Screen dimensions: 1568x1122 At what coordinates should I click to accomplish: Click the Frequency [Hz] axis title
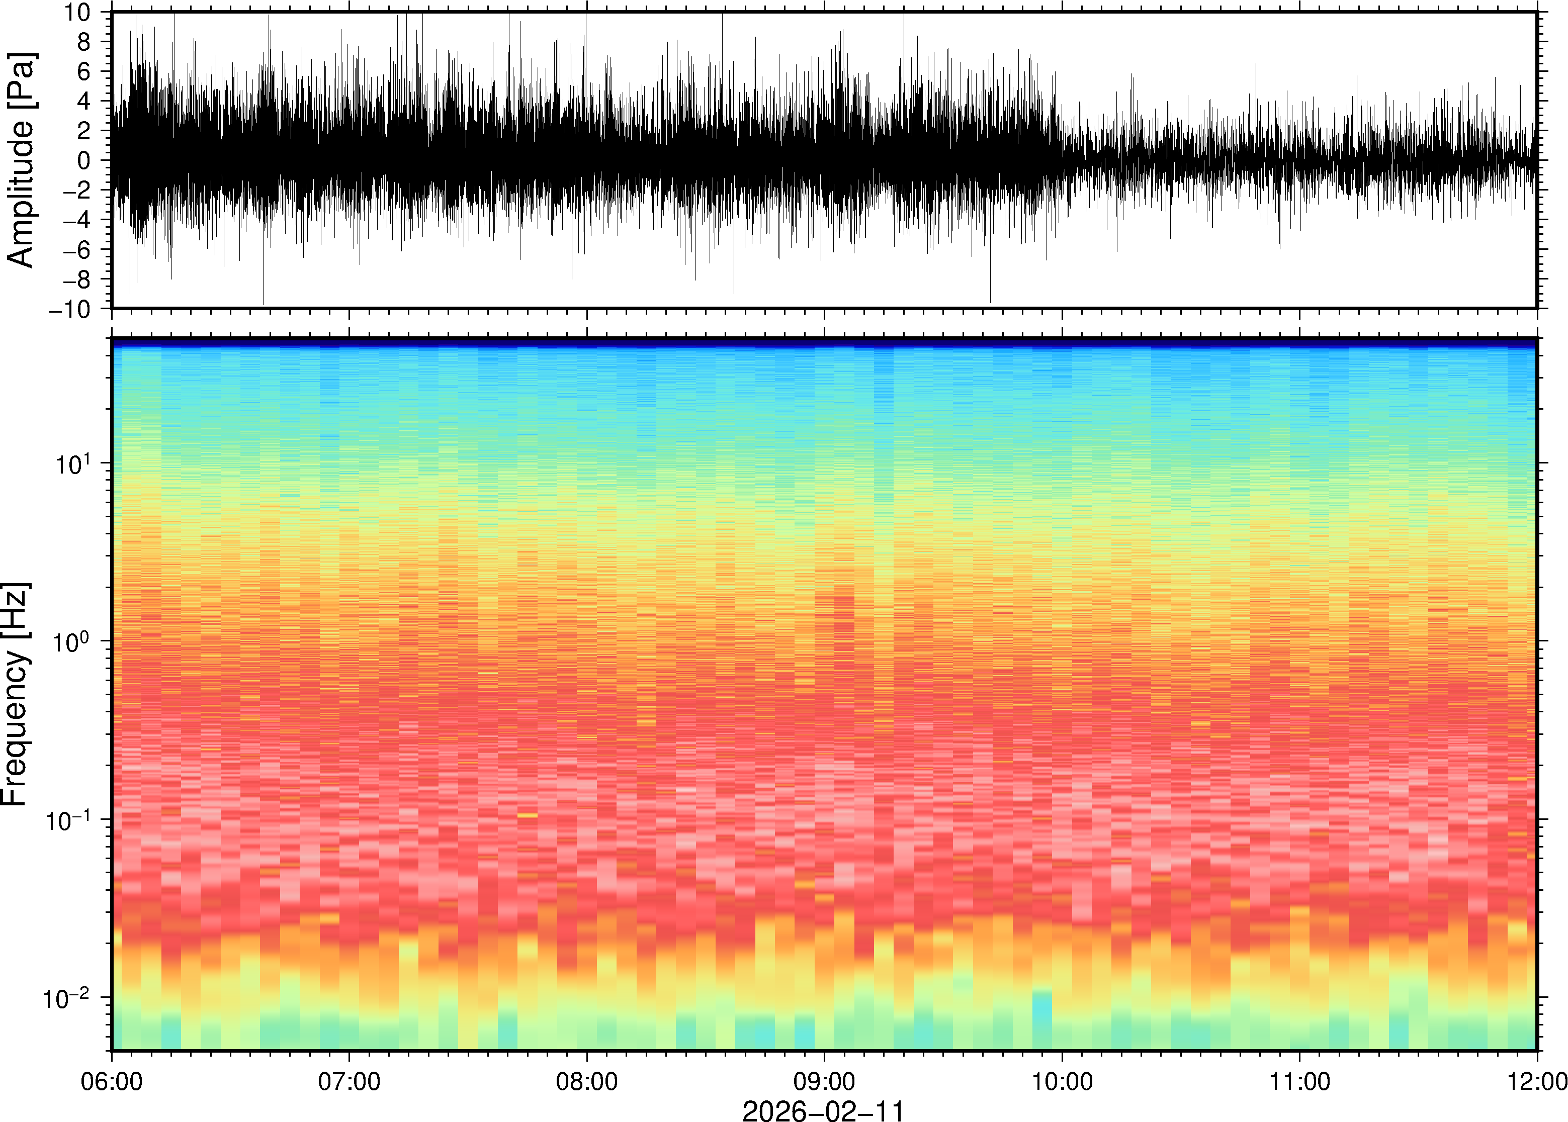[15, 694]
